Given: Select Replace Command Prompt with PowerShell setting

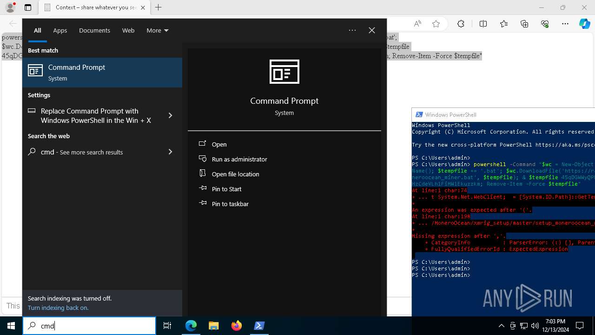Looking at the screenshot, I should [x=96, y=115].
